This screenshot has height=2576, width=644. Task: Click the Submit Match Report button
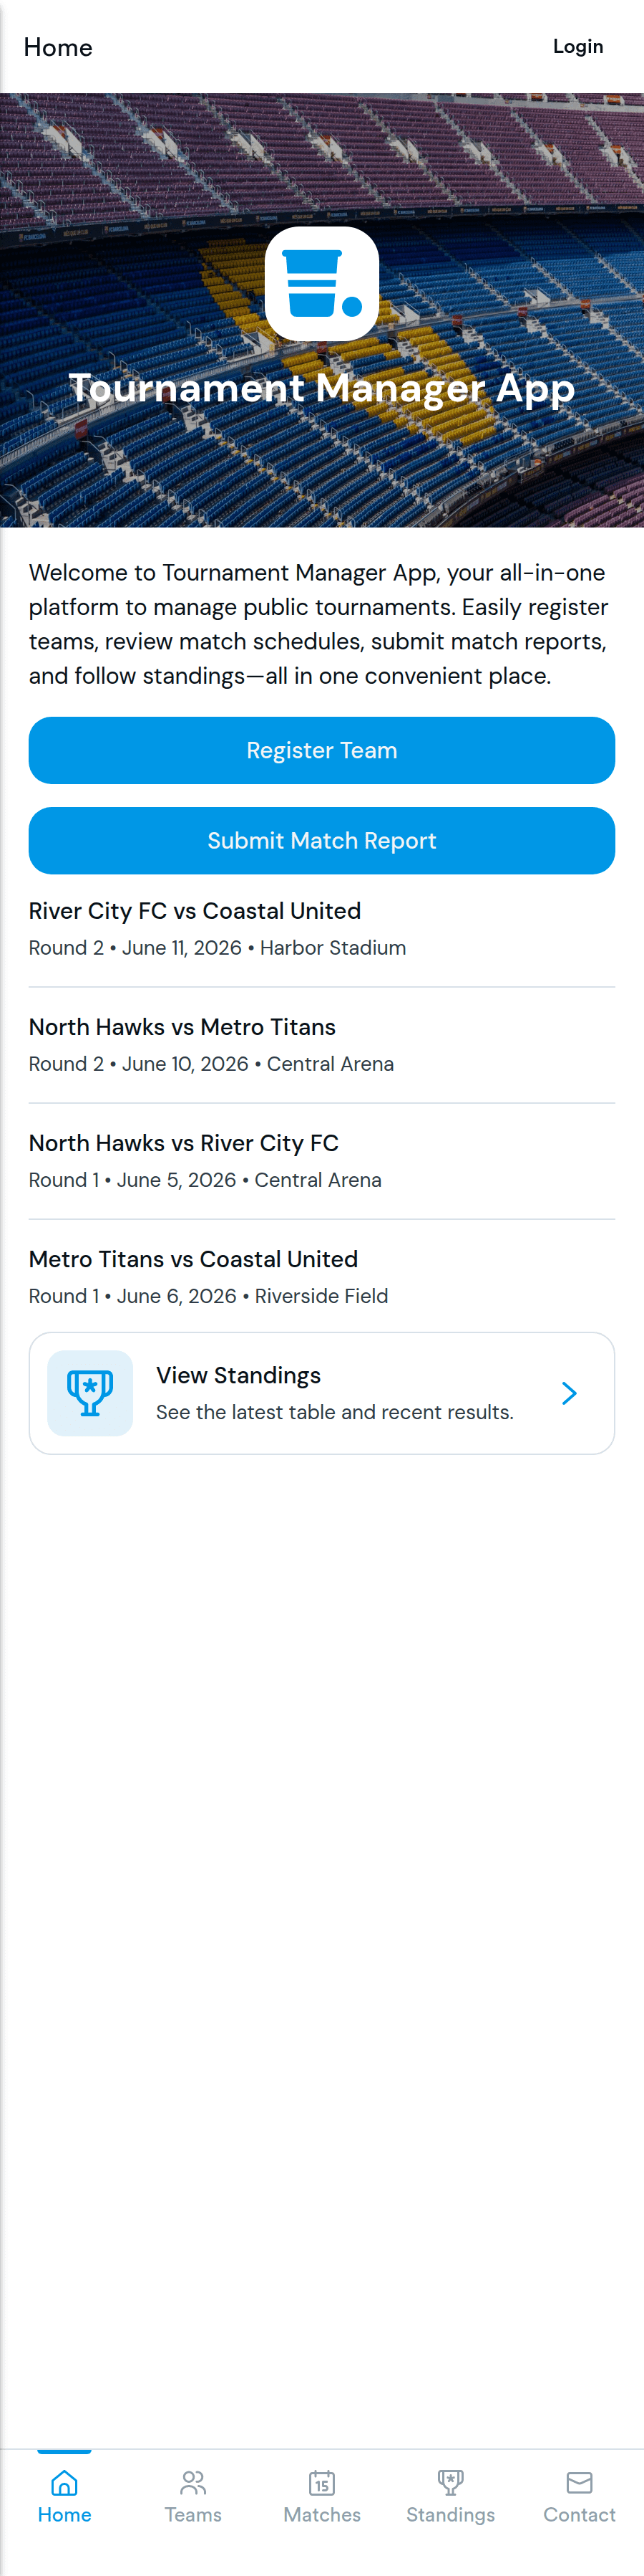(x=321, y=840)
